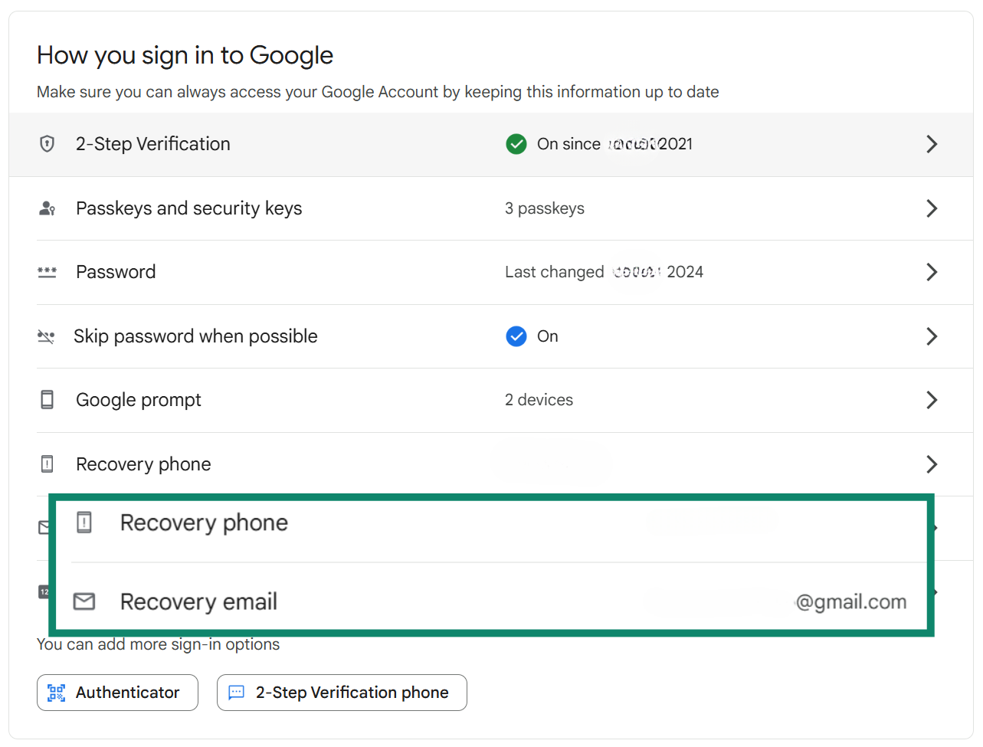Click the 'On' status for Skip password
This screenshot has width=983, height=747.
click(x=548, y=336)
